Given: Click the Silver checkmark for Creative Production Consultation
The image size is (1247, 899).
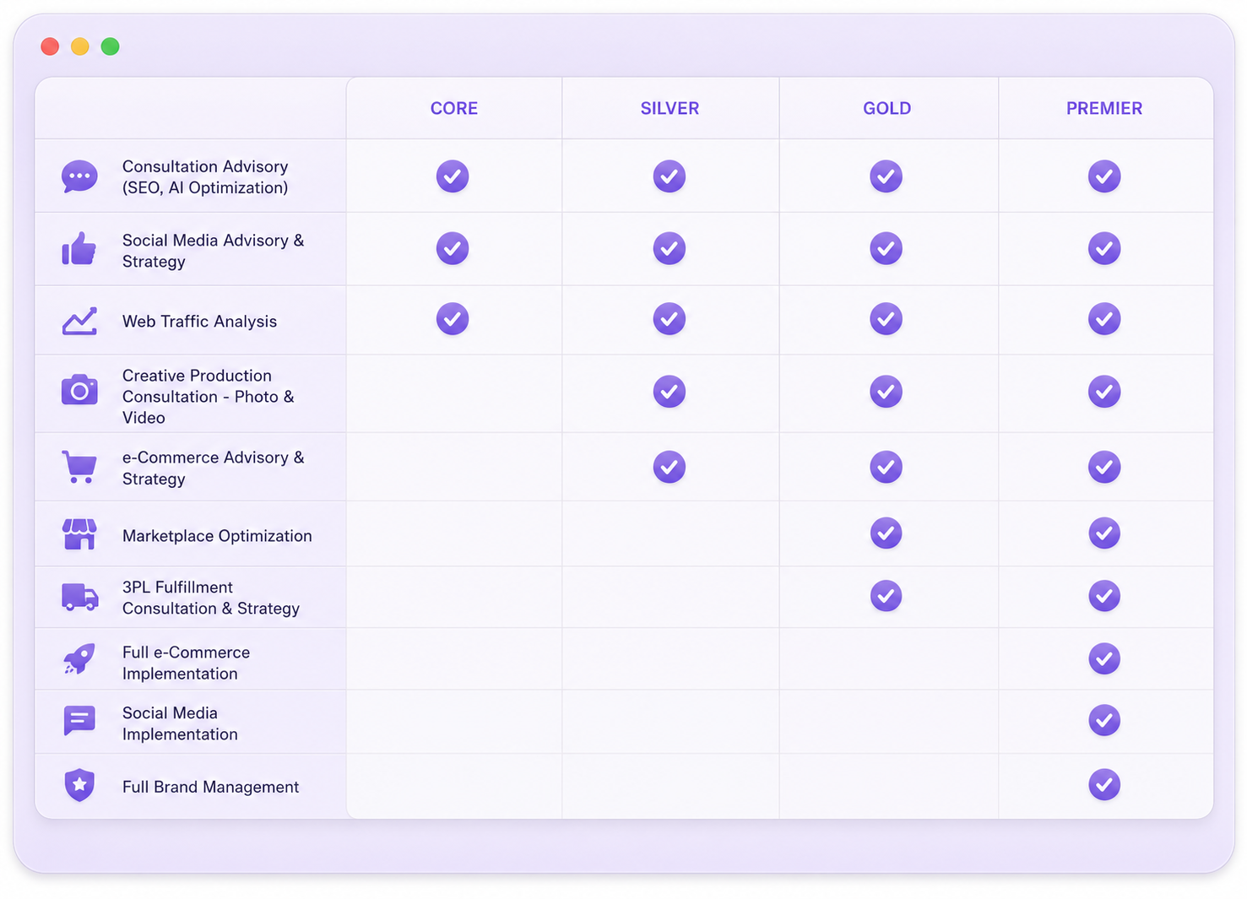Looking at the screenshot, I should [670, 392].
